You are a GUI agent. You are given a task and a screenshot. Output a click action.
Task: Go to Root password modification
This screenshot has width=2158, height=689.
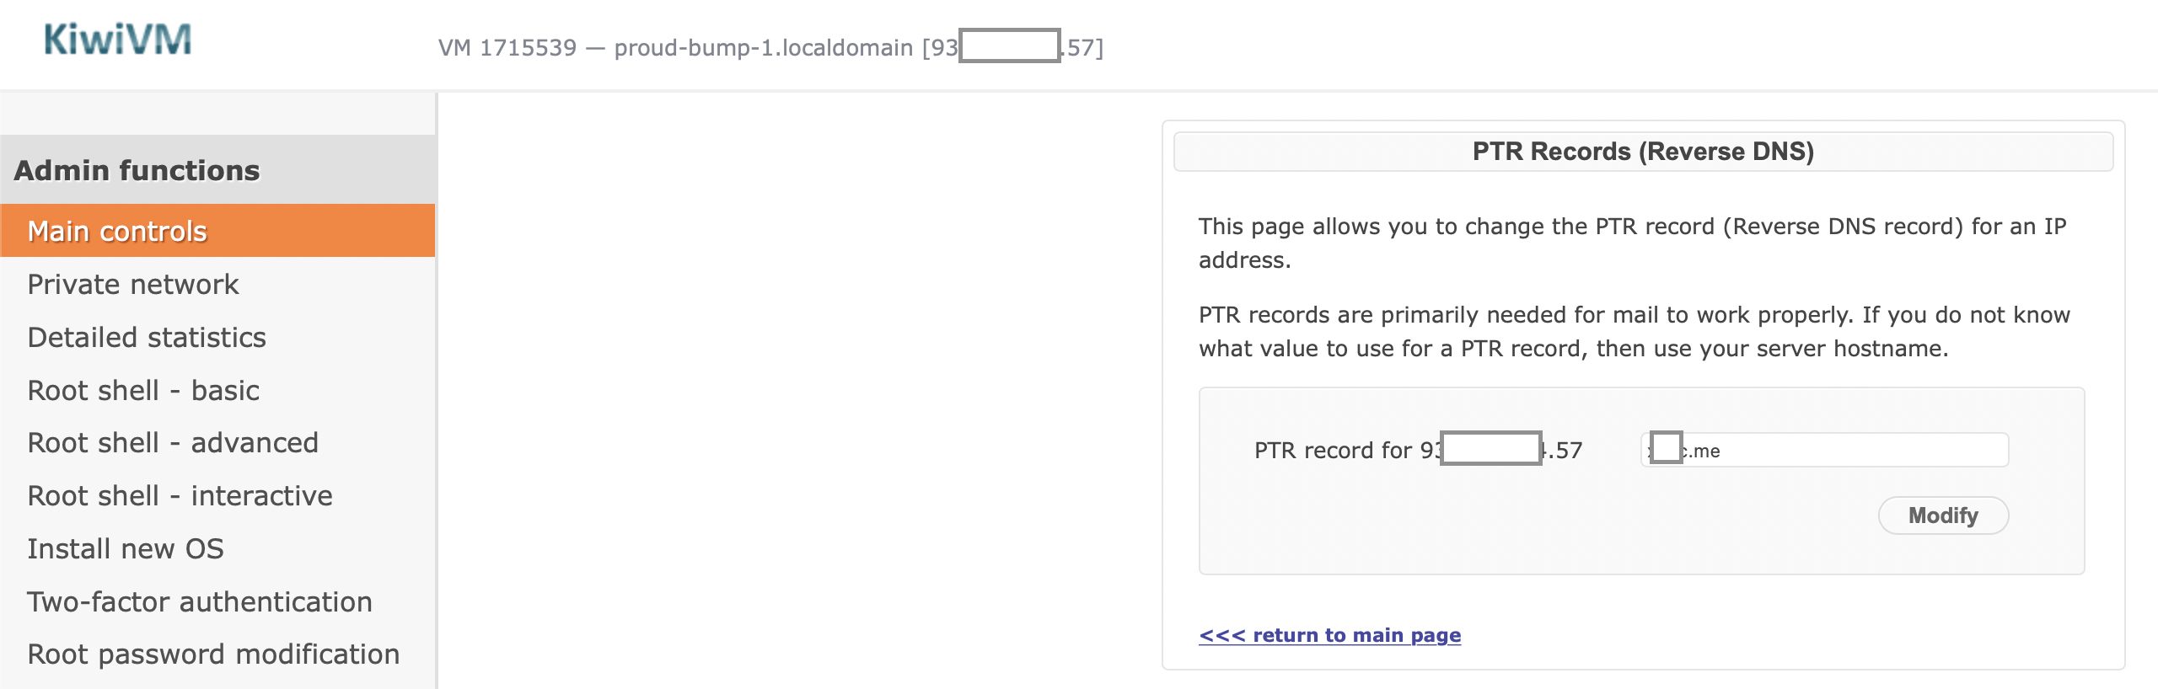coord(213,654)
